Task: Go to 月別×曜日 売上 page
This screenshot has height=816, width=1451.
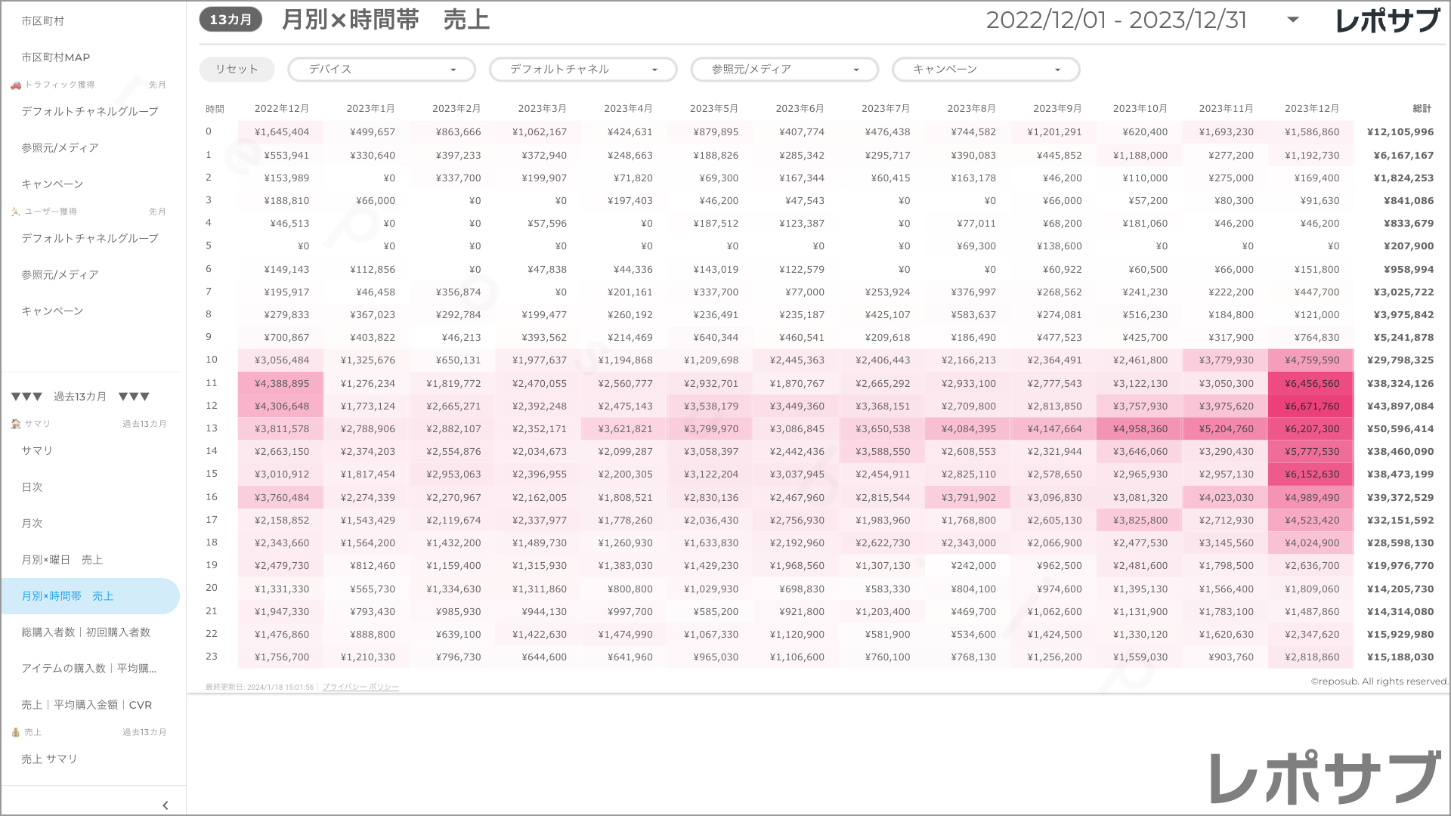Action: (x=62, y=560)
